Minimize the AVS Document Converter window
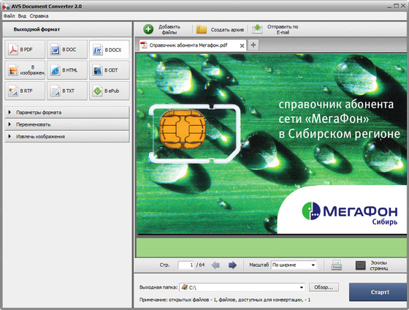 click(389, 7)
